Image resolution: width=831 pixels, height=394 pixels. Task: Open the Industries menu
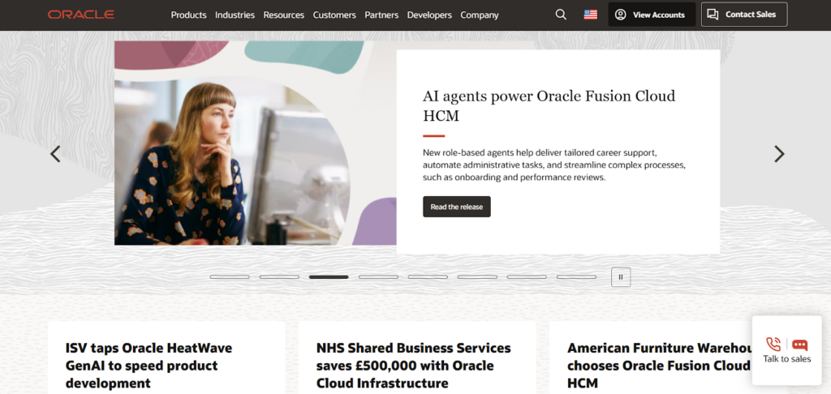pos(235,15)
